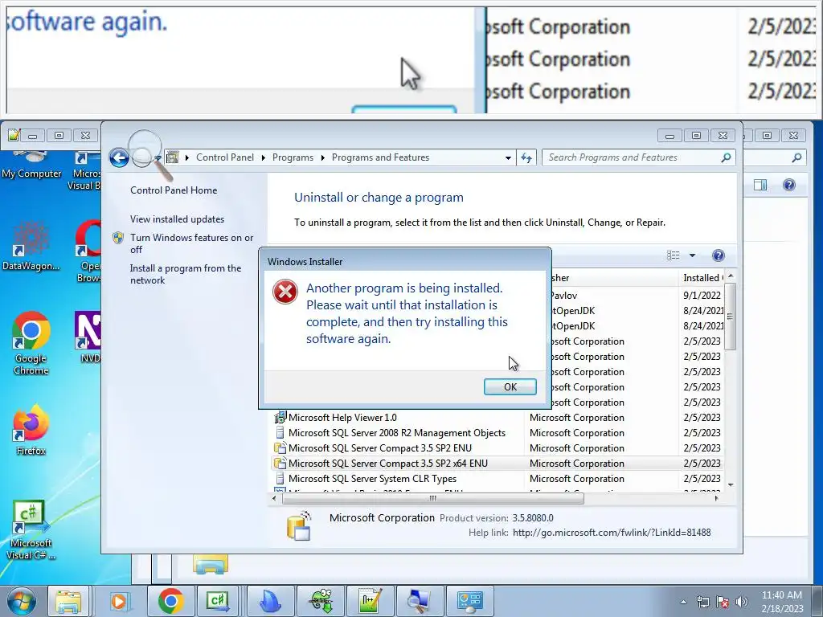Select Programs in the breadcrumb path

tap(293, 157)
